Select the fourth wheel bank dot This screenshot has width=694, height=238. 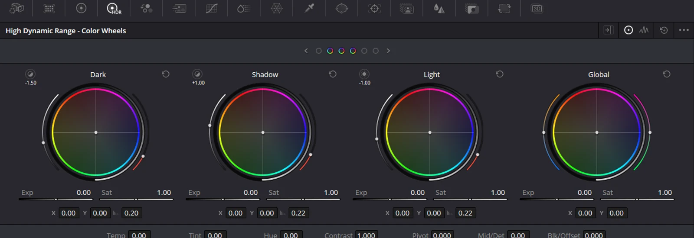pyautogui.click(x=353, y=51)
